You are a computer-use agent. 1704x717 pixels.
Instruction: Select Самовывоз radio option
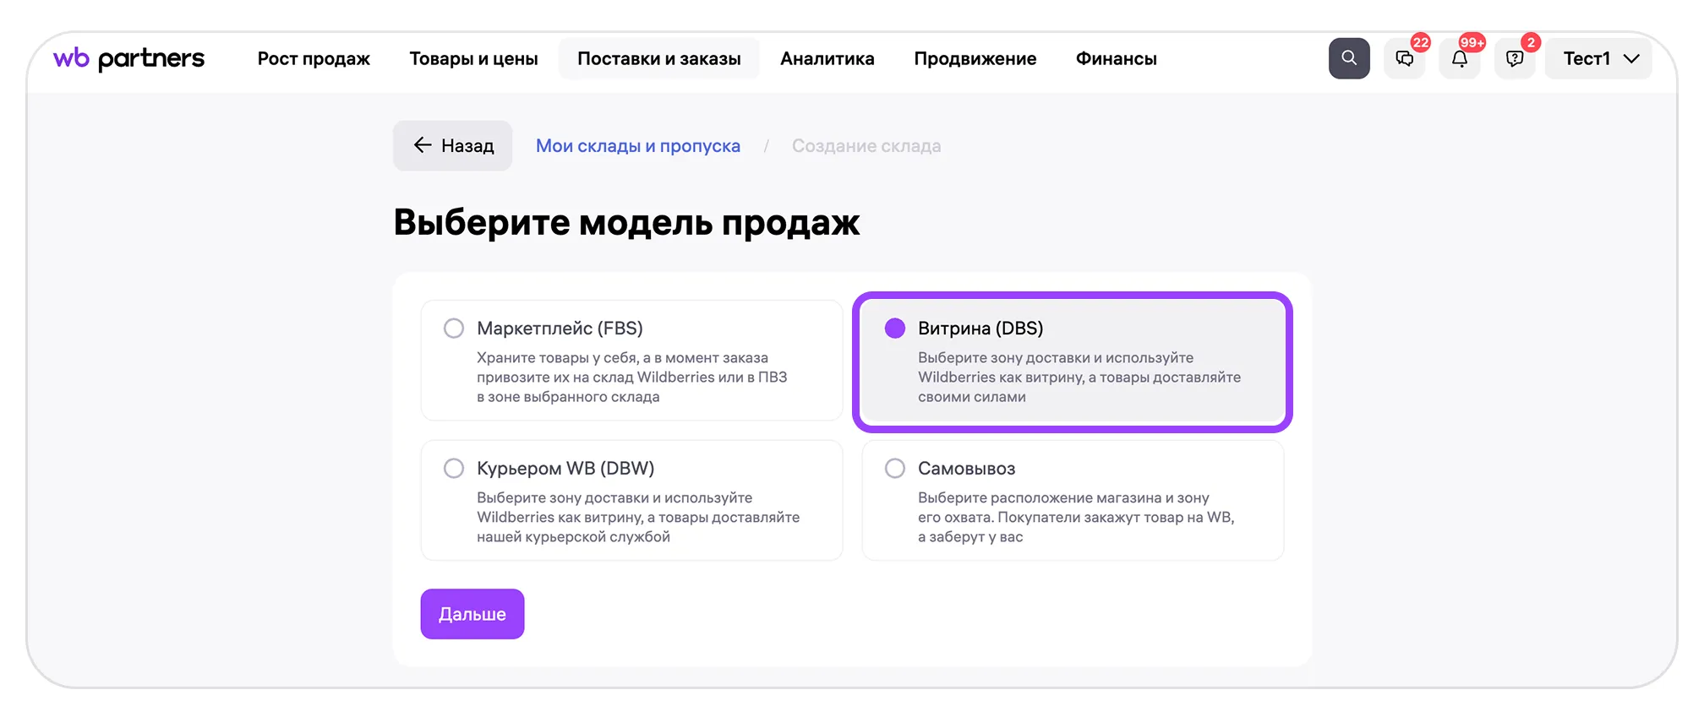click(x=895, y=468)
